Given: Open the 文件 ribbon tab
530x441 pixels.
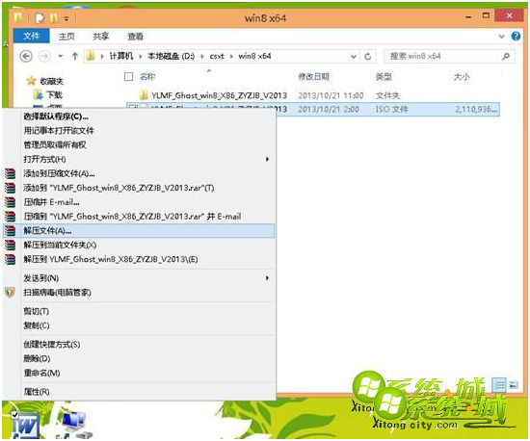Looking at the screenshot, I should [x=32, y=37].
